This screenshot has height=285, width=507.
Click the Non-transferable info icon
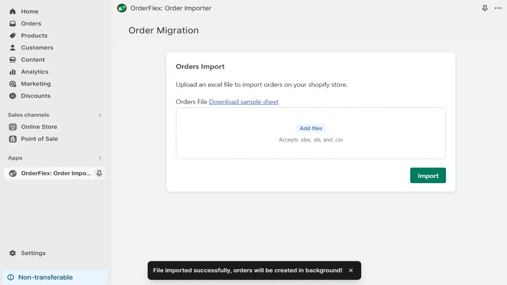tap(11, 277)
